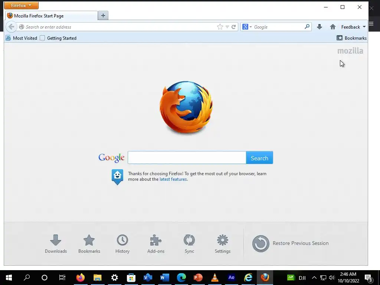Open Windows taskbar search
The width and height of the screenshot is (380, 285).
pos(27,278)
